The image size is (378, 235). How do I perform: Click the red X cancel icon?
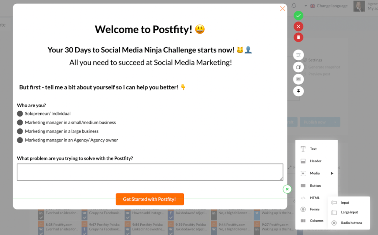298,26
